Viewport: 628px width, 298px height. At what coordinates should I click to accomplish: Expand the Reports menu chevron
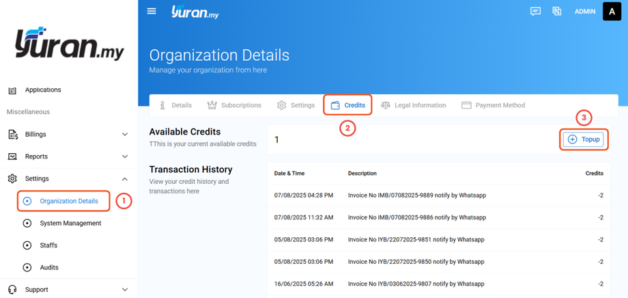tap(125, 157)
